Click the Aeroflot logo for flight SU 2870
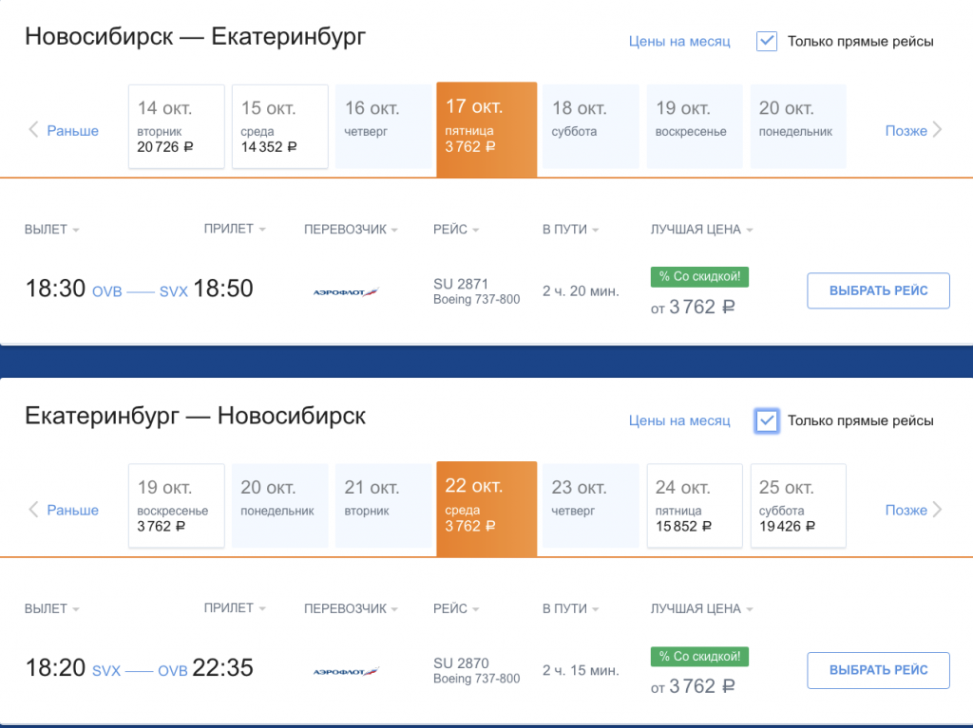This screenshot has height=728, width=973. pos(346,671)
